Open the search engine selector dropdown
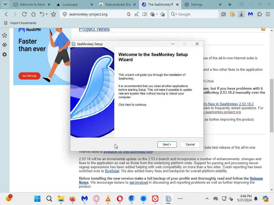 [174, 14]
